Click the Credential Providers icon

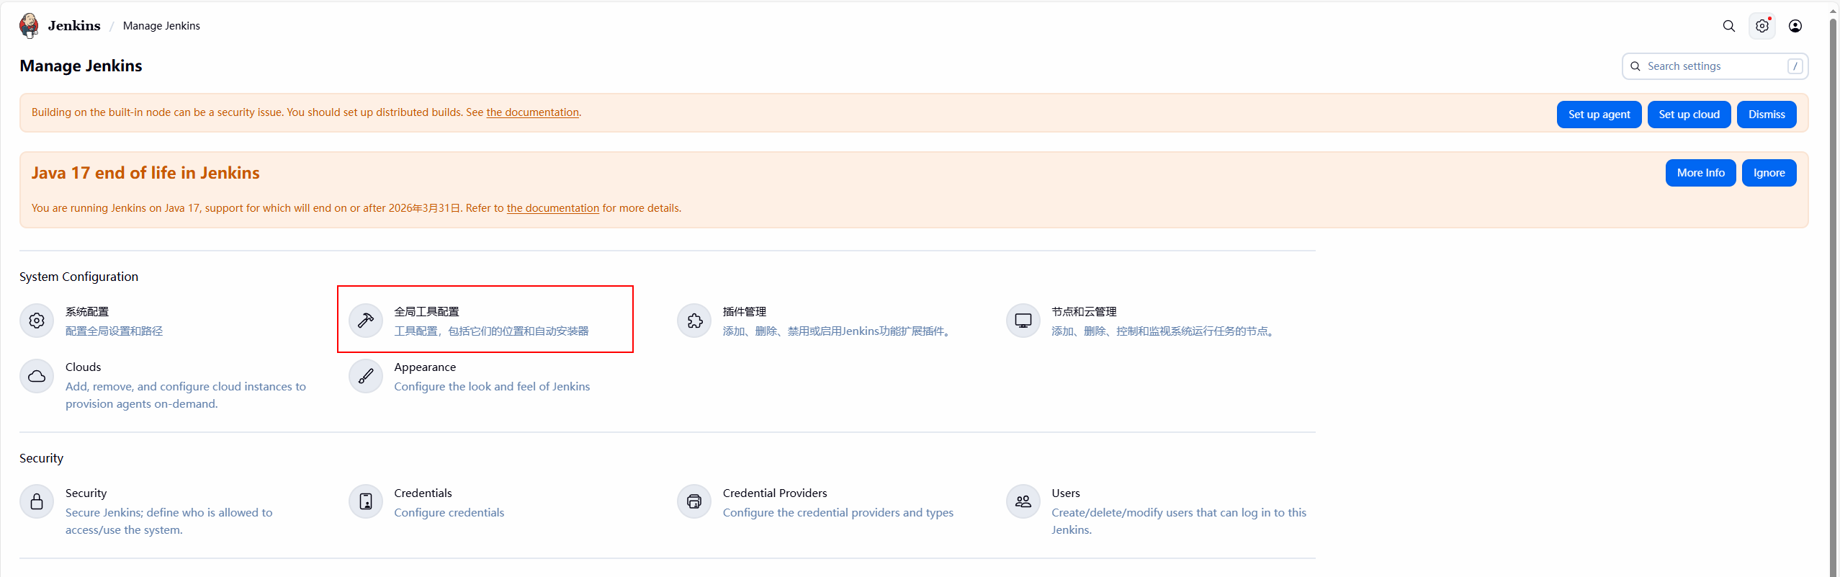tap(694, 501)
